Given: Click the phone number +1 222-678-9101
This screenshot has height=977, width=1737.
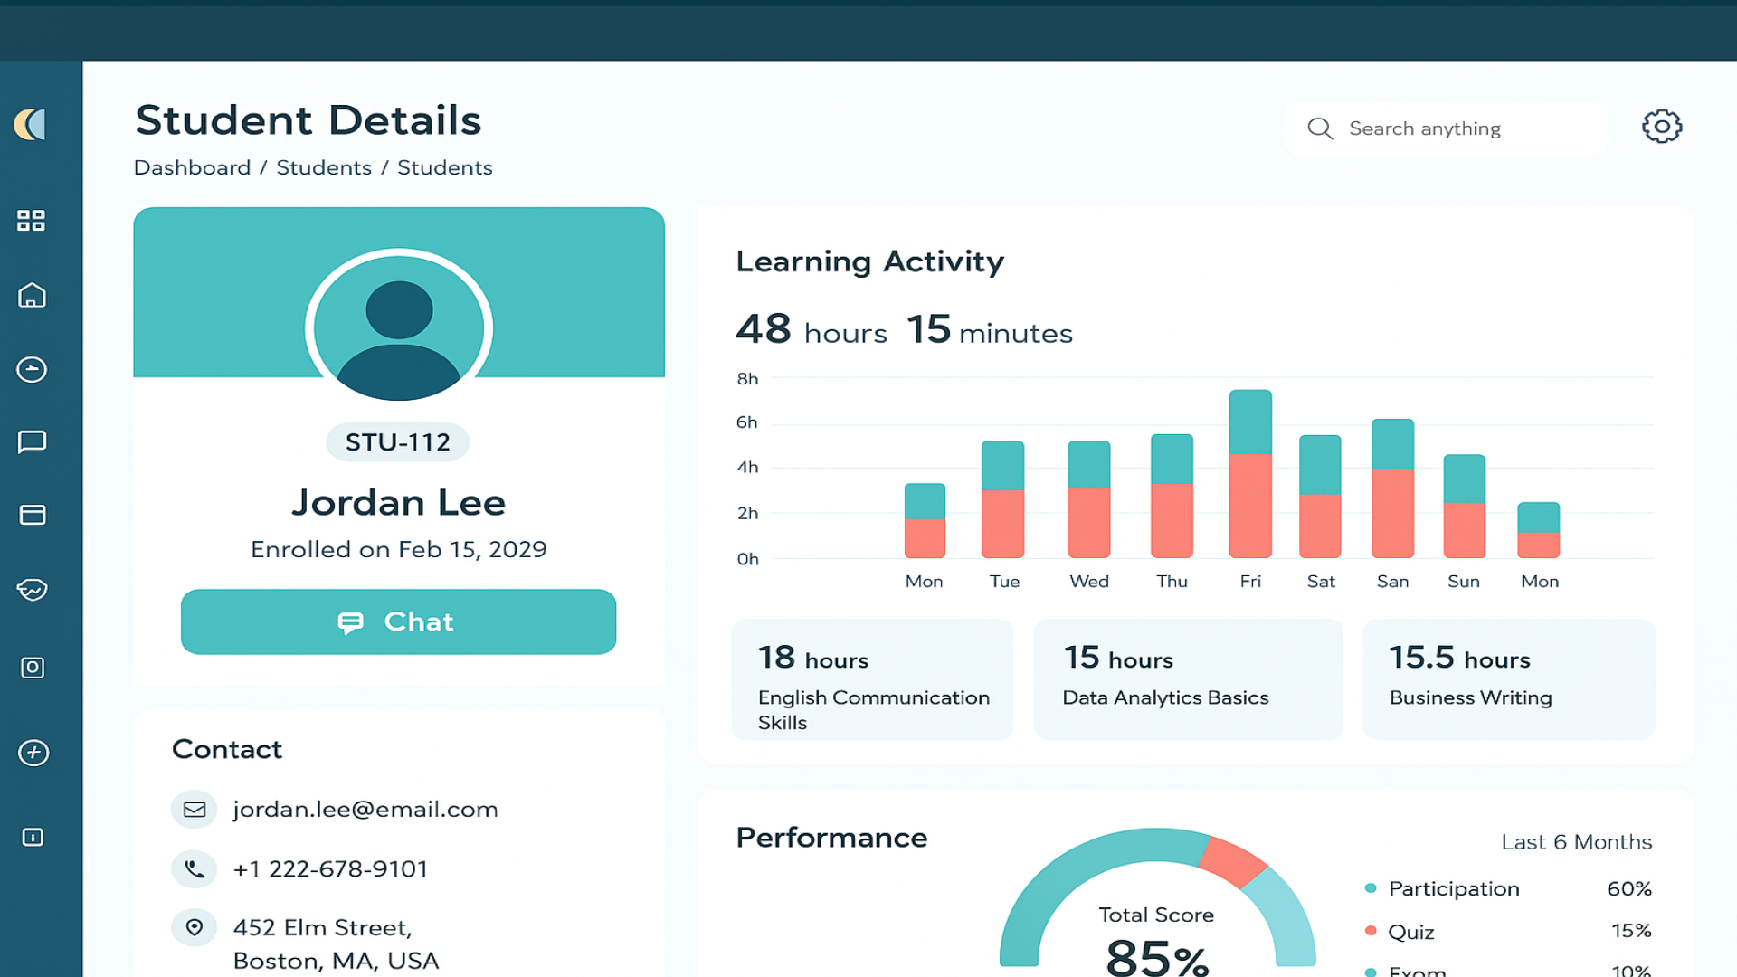Looking at the screenshot, I should coord(330,869).
